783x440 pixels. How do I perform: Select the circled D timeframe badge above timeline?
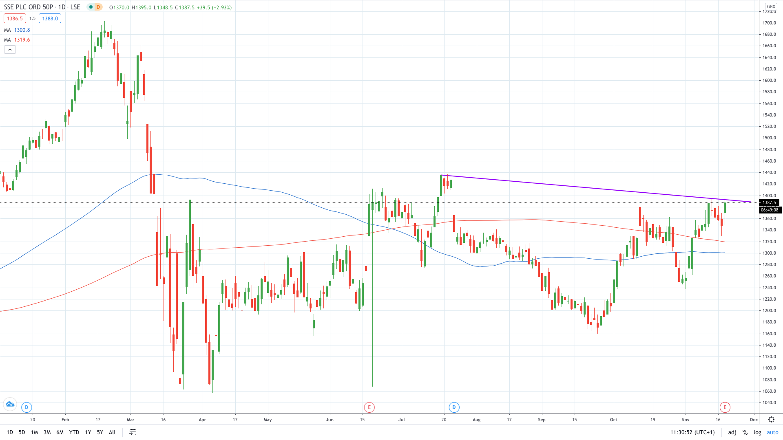[x=26, y=407]
